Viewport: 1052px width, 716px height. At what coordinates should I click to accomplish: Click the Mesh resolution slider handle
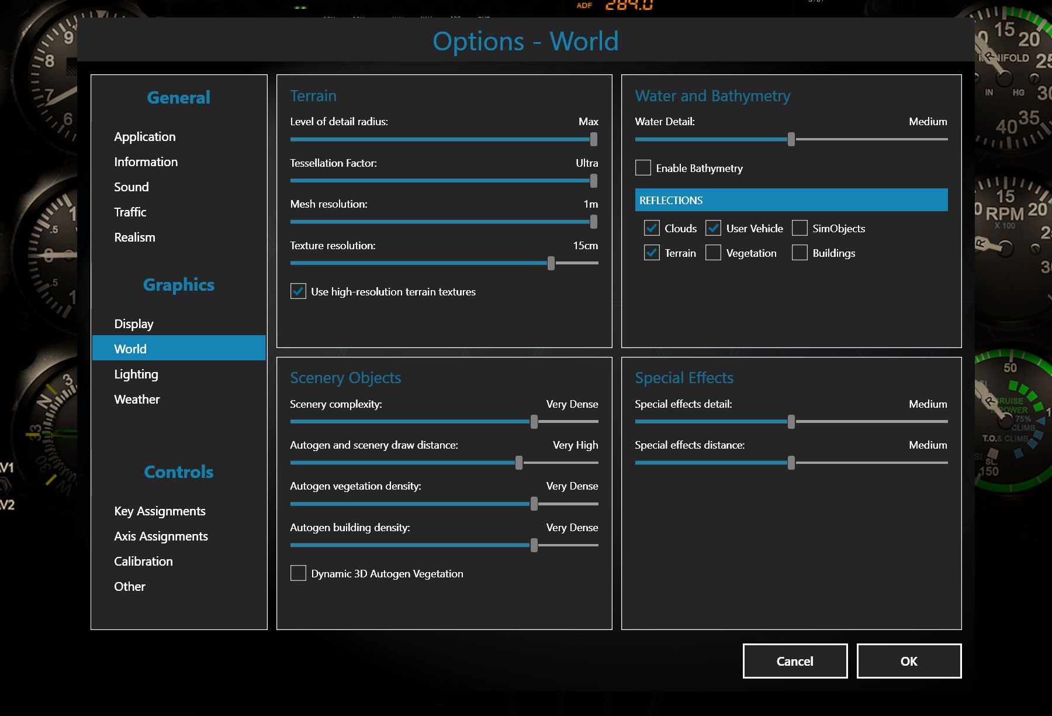pyautogui.click(x=594, y=222)
